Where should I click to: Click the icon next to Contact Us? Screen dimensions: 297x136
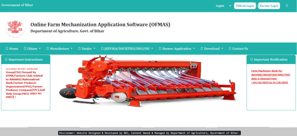pyautogui.click(x=230, y=49)
